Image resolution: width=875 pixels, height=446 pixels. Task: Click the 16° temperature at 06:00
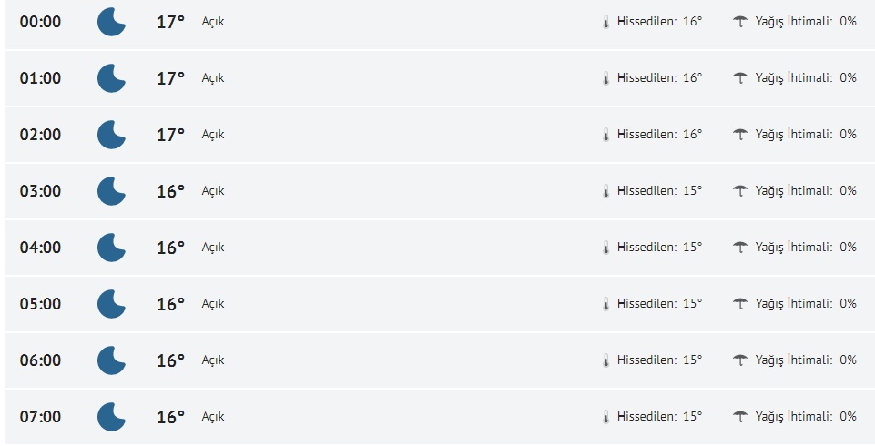170,360
